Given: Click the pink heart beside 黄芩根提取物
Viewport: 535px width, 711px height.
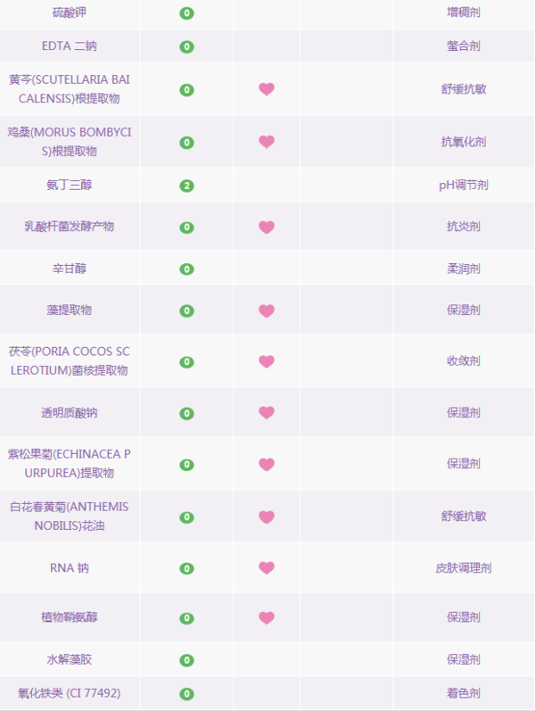Looking at the screenshot, I should tap(267, 89).
